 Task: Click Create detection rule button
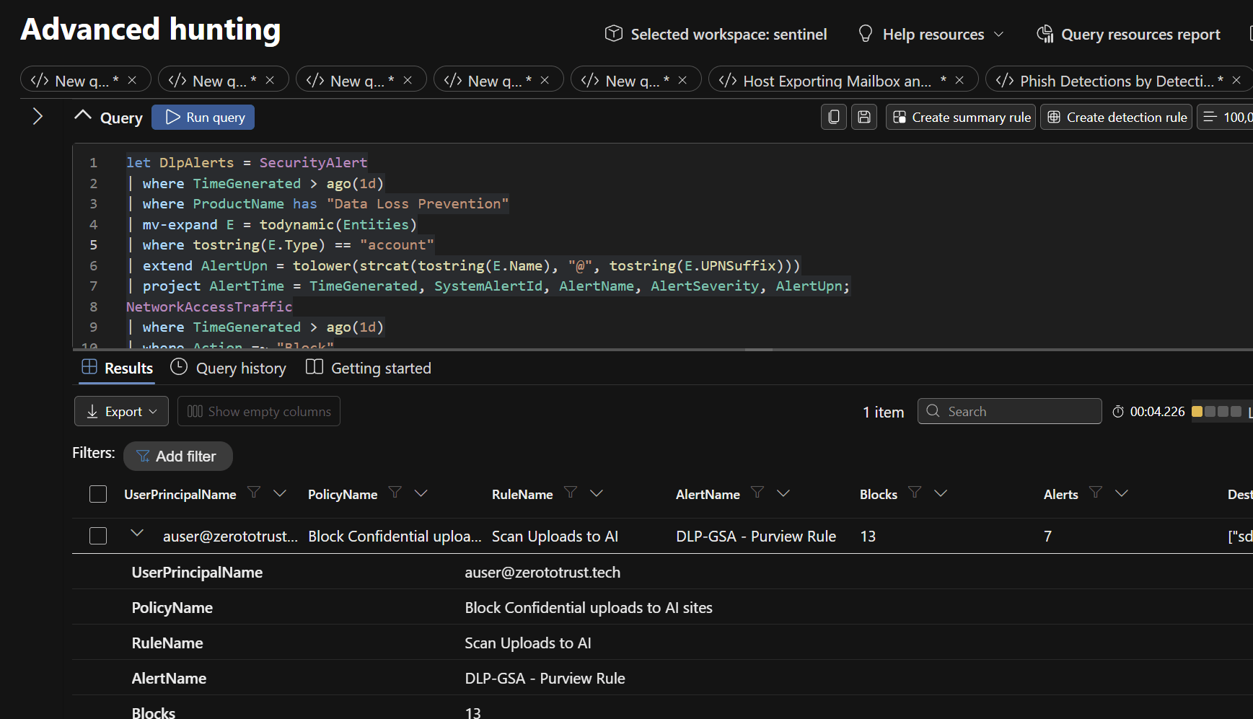(x=1116, y=117)
